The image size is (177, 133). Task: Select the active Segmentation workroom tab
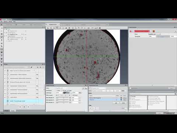click(53, 25)
